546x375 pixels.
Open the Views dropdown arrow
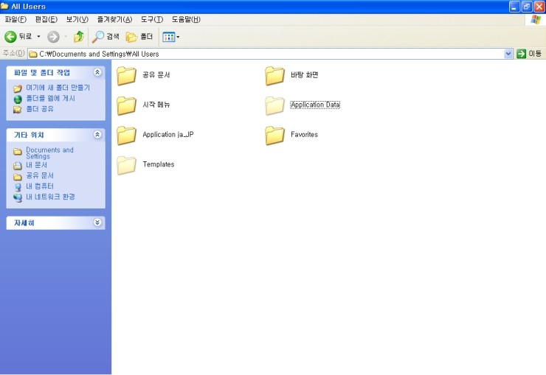[x=178, y=37]
